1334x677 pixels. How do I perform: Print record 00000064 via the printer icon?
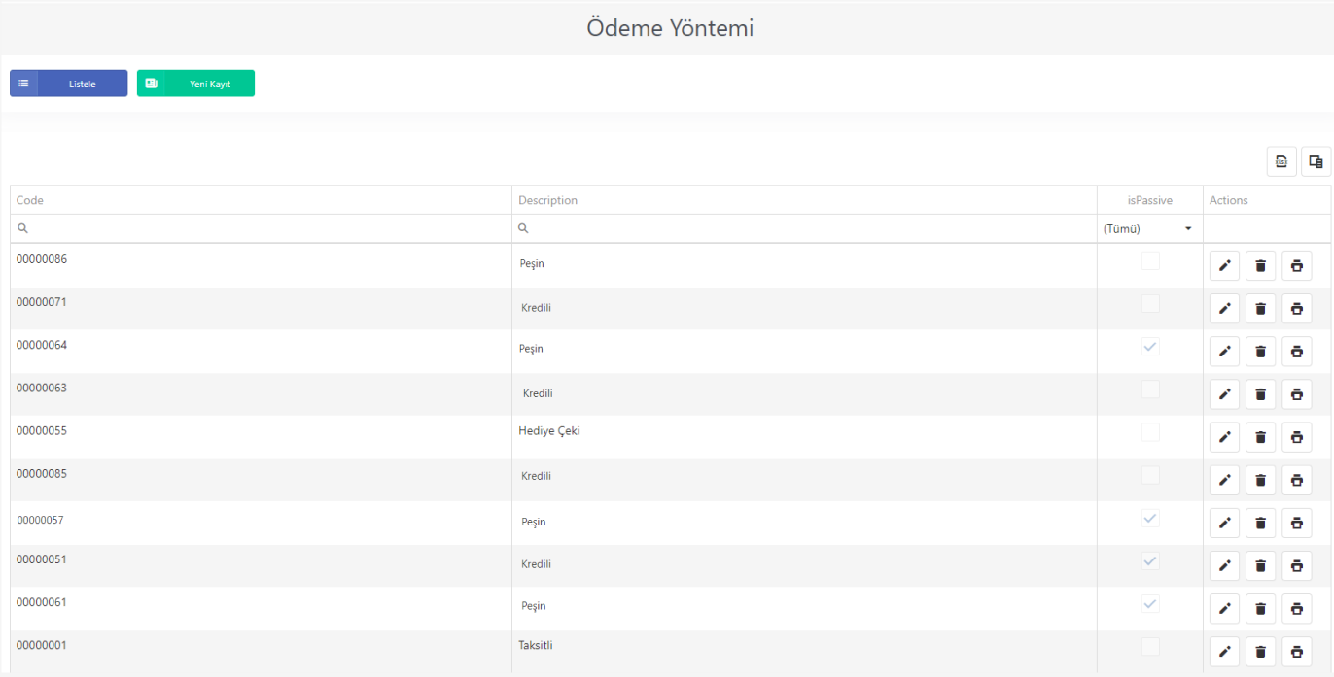pos(1296,351)
